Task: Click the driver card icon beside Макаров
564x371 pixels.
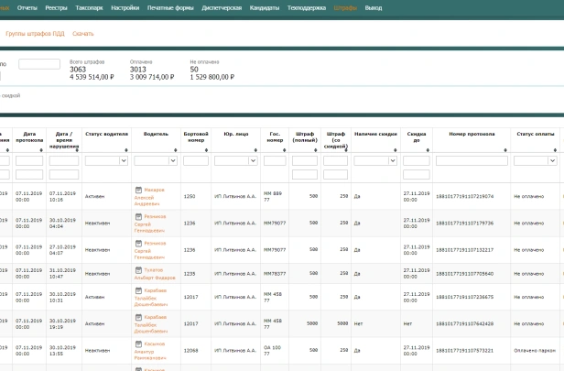Action: coord(138,191)
